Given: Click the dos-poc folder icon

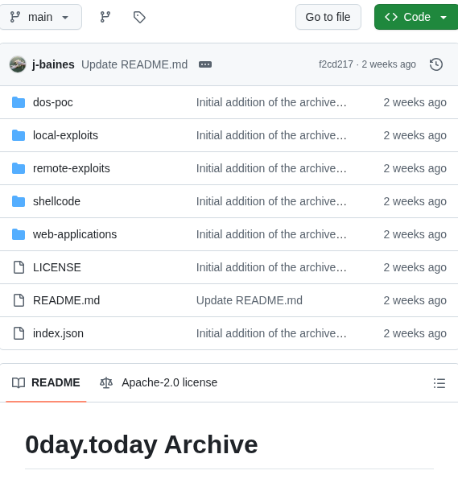Looking at the screenshot, I should point(19,102).
